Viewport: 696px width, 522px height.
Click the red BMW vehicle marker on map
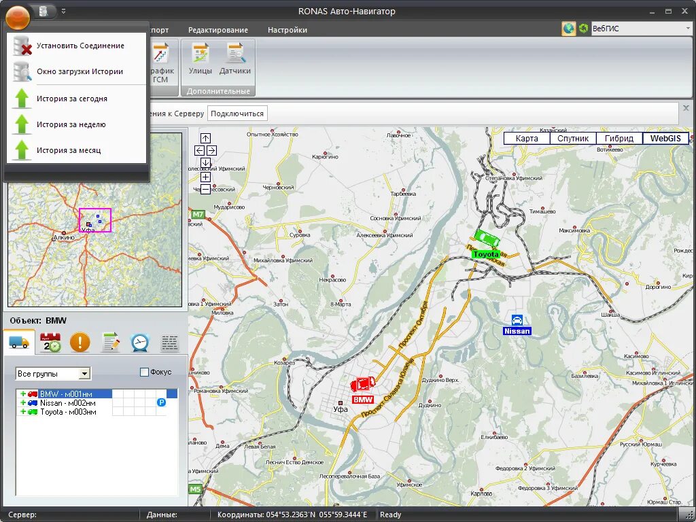363,383
